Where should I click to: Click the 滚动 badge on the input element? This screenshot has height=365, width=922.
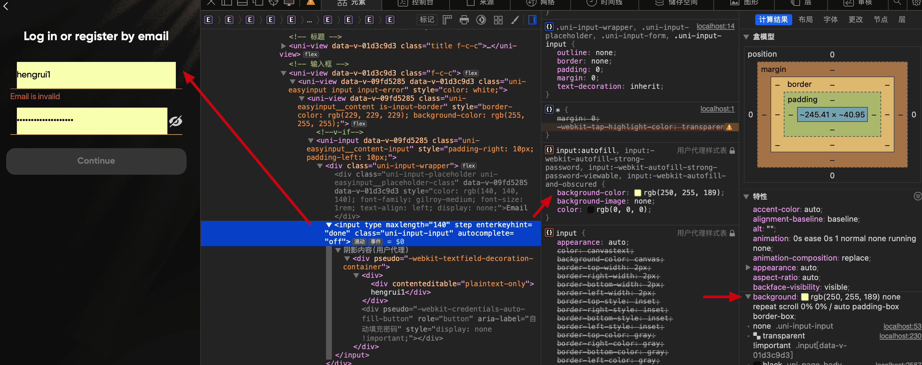tap(359, 242)
